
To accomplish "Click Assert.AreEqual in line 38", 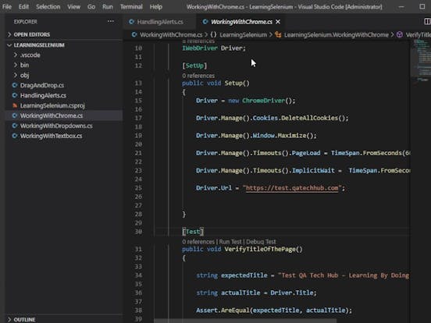I will 223,311.
